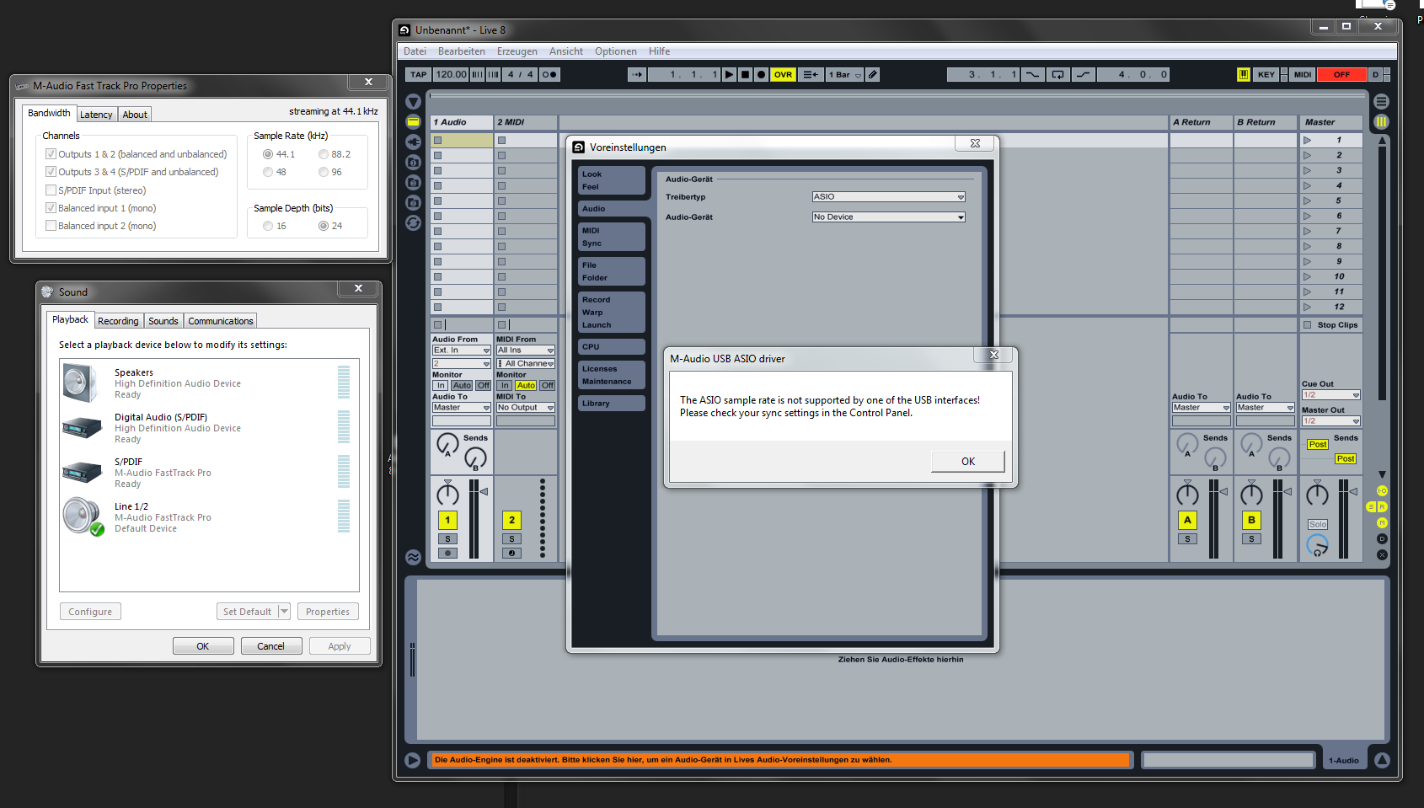Click the TAP tempo button
This screenshot has height=808, width=1424.
coord(418,75)
